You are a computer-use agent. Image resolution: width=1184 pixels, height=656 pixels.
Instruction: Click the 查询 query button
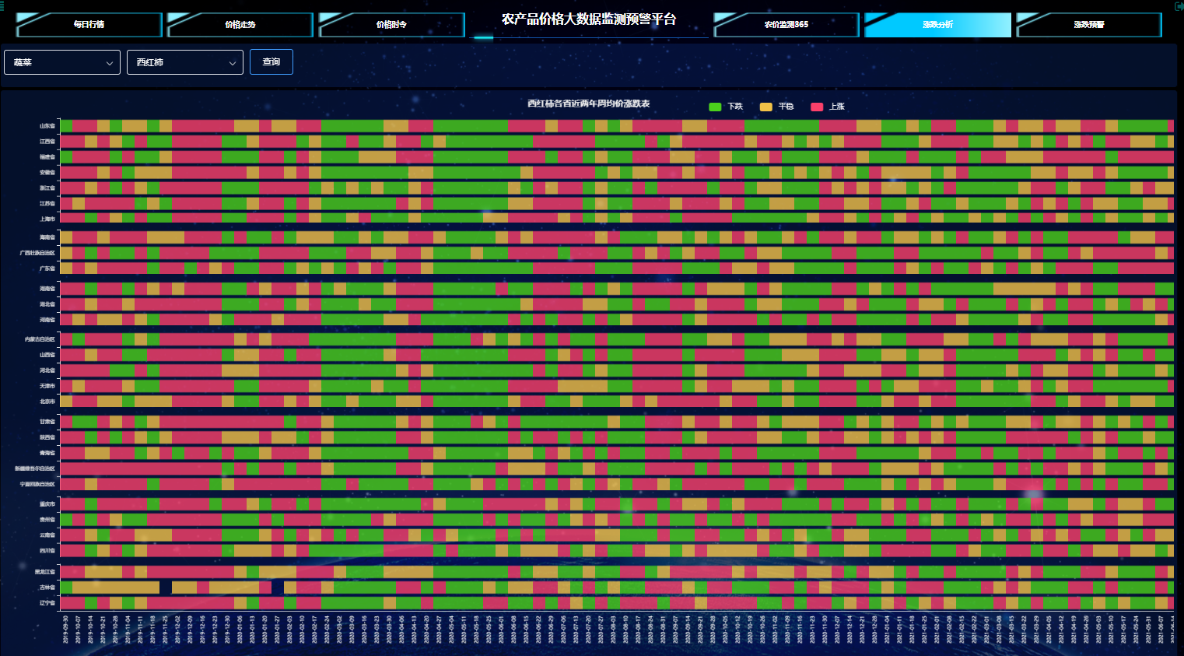pos(271,62)
